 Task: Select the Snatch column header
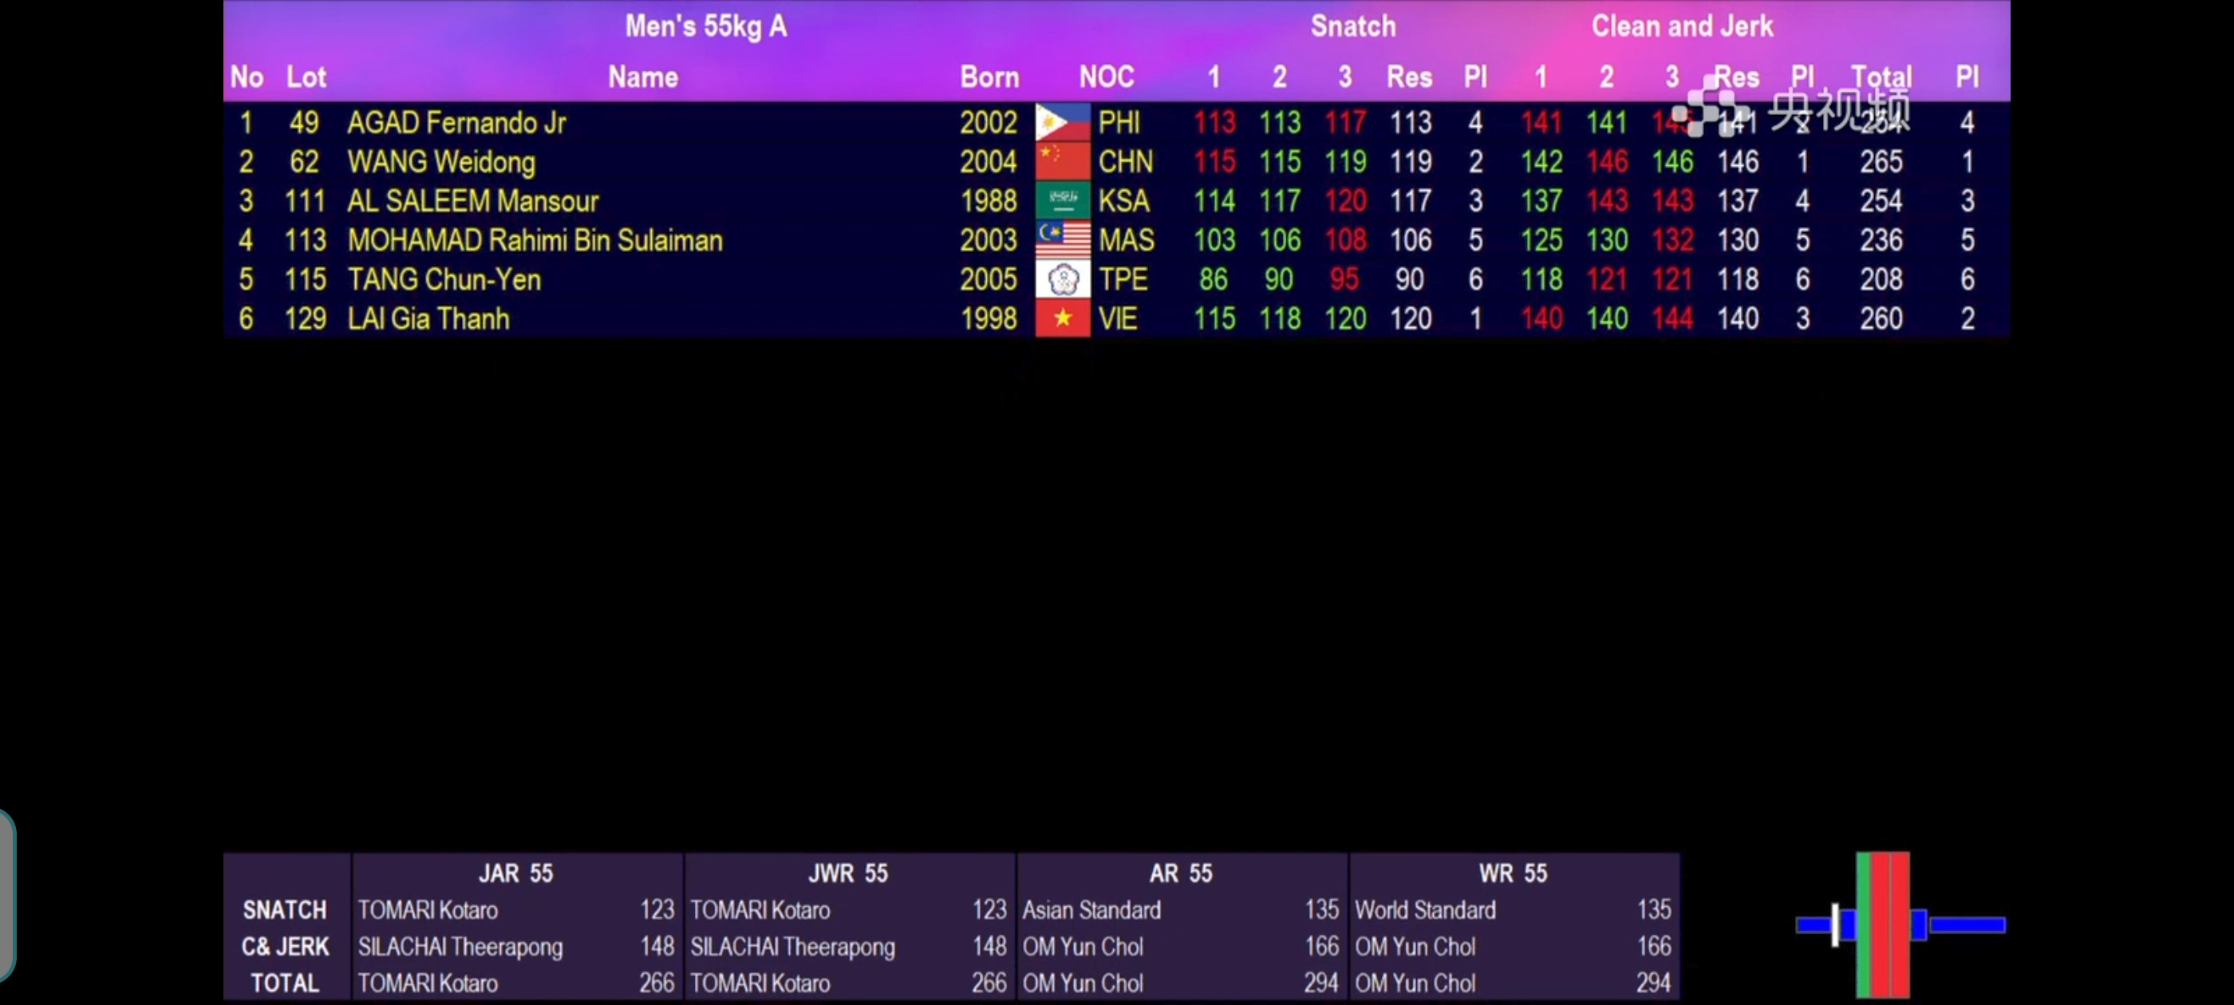1353,26
